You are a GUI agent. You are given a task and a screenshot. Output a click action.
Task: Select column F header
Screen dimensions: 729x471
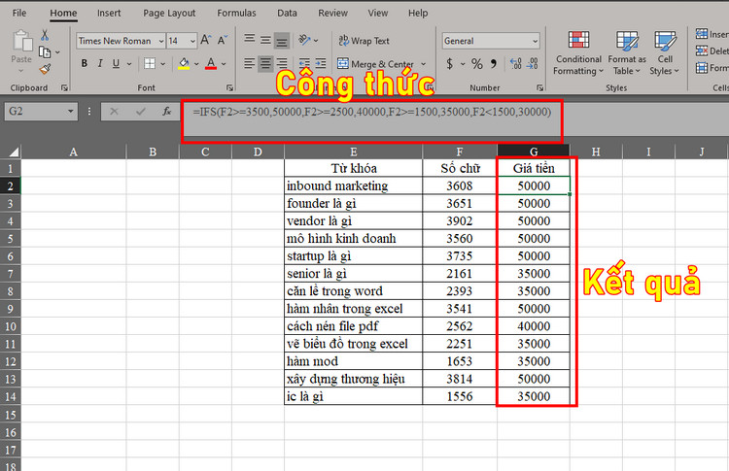[460, 151]
